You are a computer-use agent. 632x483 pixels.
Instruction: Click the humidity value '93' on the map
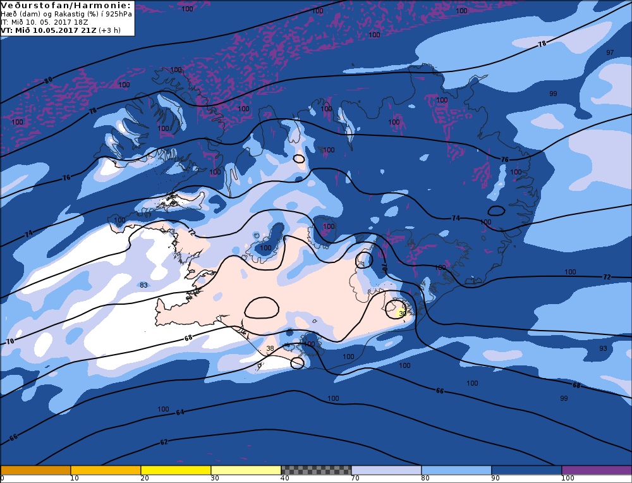click(603, 348)
